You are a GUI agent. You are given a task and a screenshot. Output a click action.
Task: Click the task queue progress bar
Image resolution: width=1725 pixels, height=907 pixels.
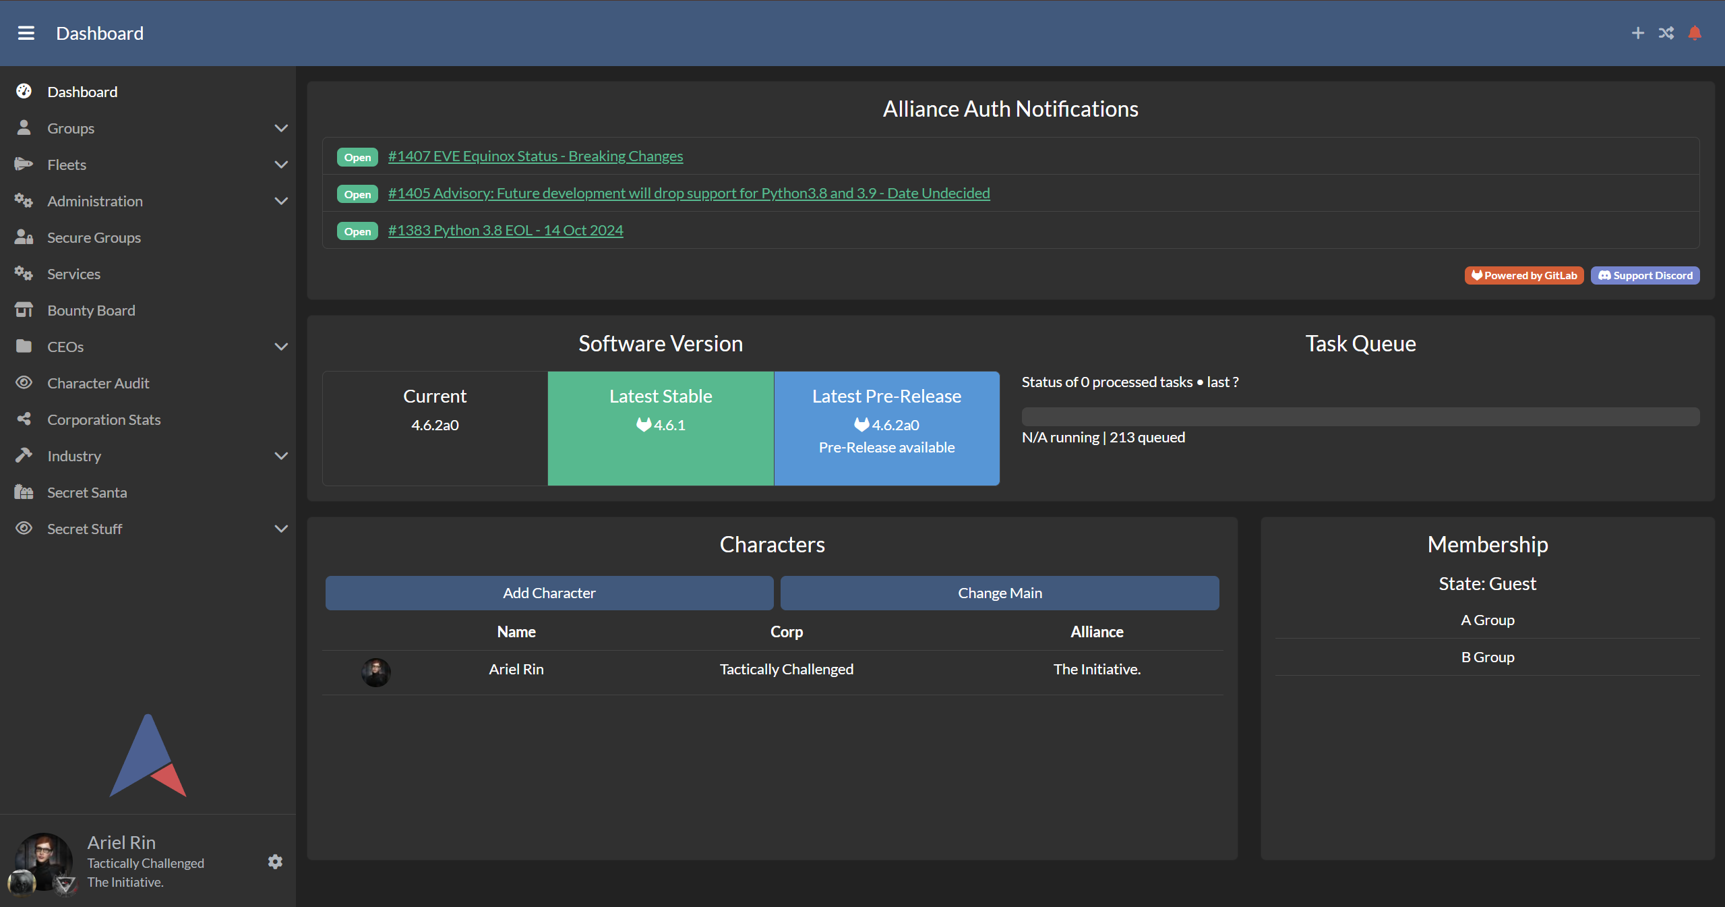[1360, 416]
